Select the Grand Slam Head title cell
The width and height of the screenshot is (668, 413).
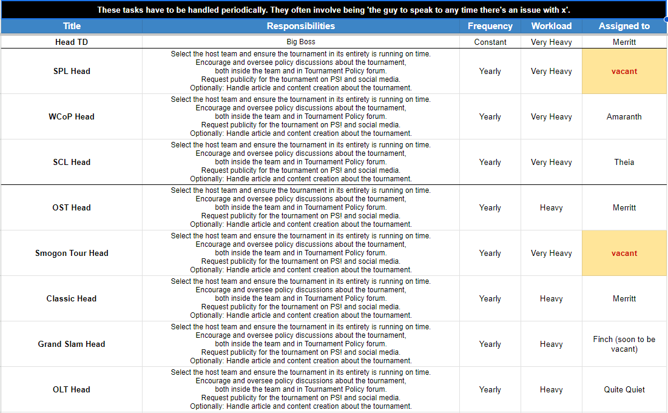coord(72,344)
